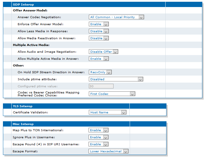Screen dimensions: 205x157
Task: Expand Ignore Plus in Username dropdown
Action: click(x=99, y=137)
